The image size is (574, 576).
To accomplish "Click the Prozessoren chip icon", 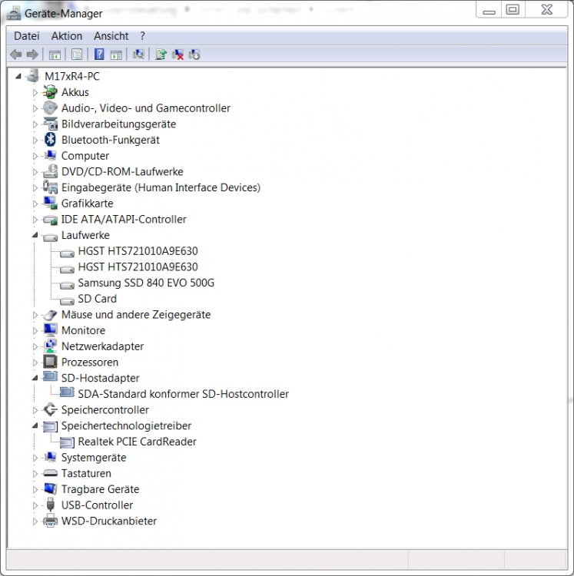I will (x=51, y=362).
